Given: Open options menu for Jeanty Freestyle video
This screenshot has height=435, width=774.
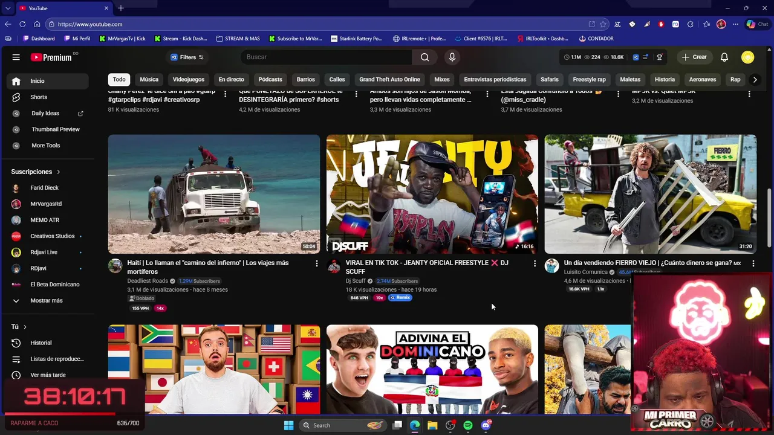Looking at the screenshot, I should 535,263.
